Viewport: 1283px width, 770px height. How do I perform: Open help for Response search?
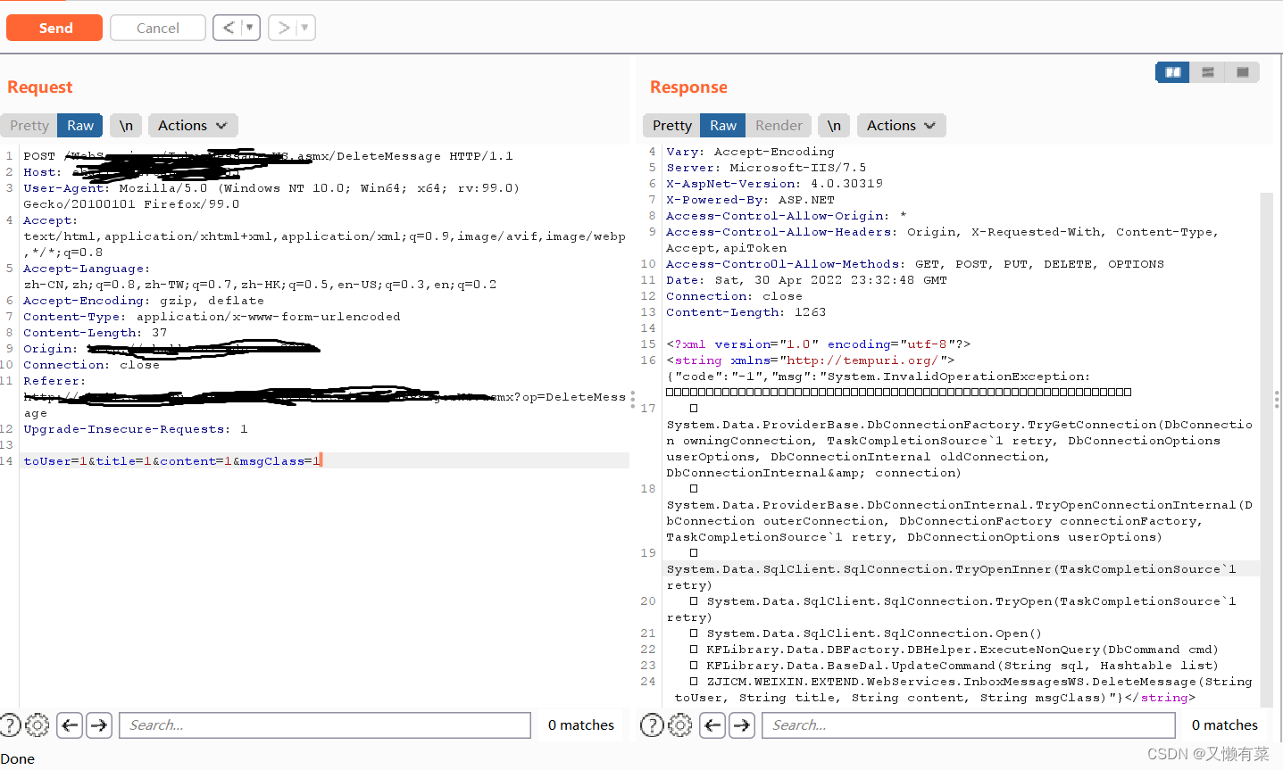653,725
